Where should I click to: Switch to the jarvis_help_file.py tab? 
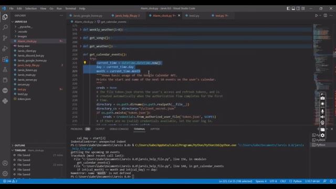(x=127, y=16)
